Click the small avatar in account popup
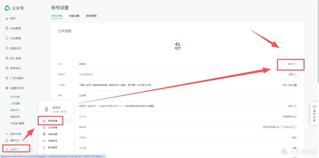Image resolution: width=319 pixels, height=158 pixels. click(46, 109)
